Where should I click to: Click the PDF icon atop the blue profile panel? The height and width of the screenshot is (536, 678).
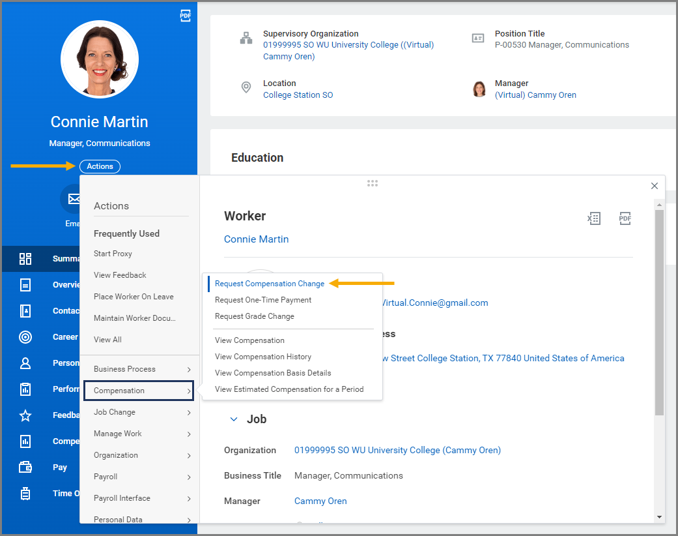coord(186,16)
